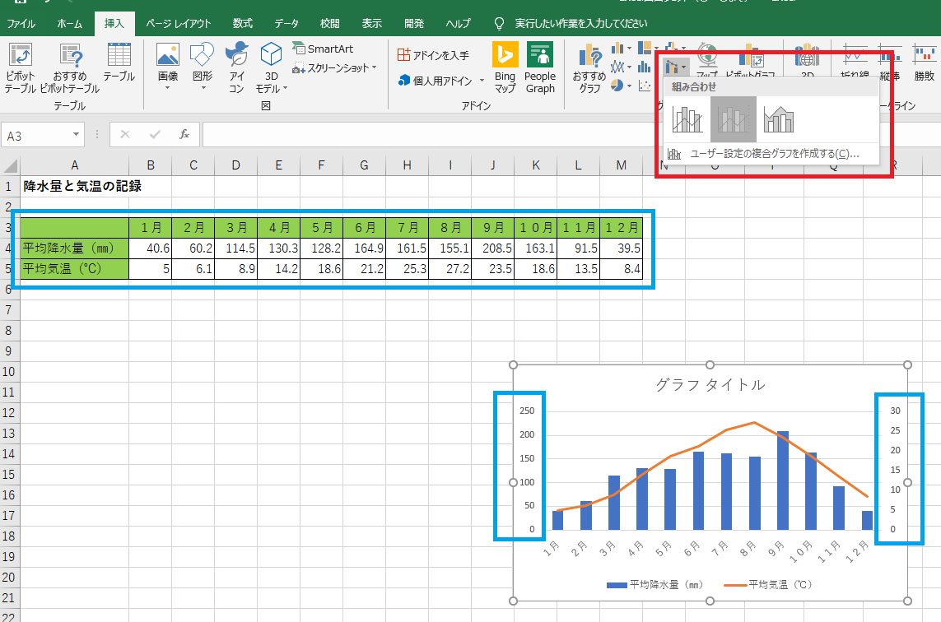
Task: Choose column-line on secondary axis combo chart
Action: point(734,118)
